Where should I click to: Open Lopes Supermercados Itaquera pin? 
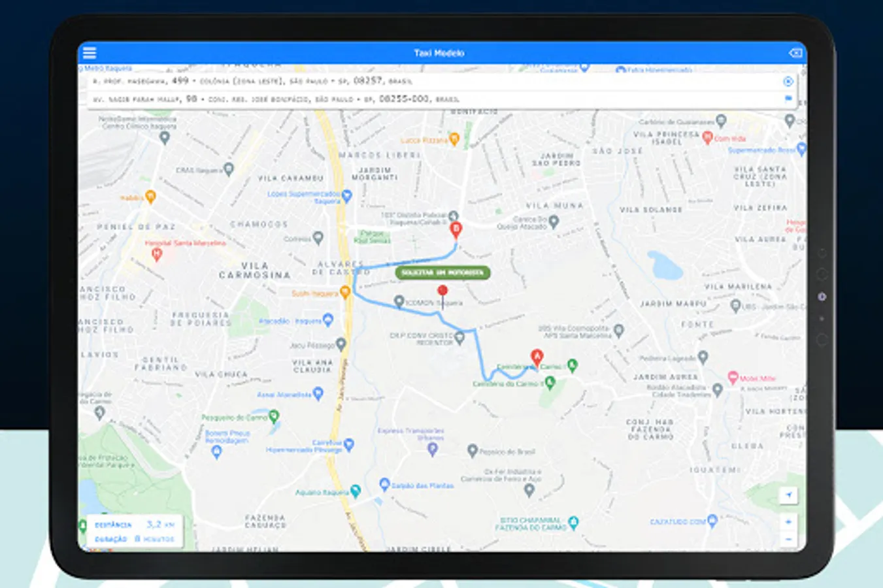tap(346, 195)
